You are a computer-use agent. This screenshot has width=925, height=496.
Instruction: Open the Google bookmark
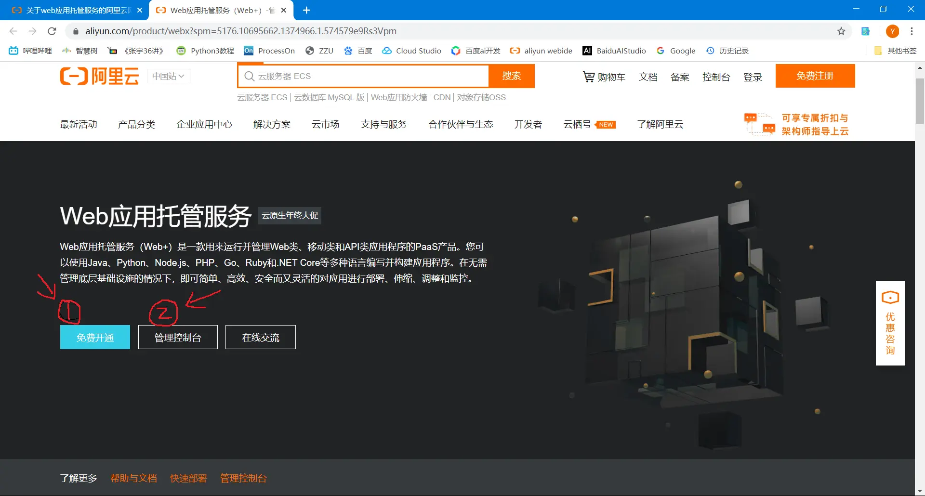676,51
